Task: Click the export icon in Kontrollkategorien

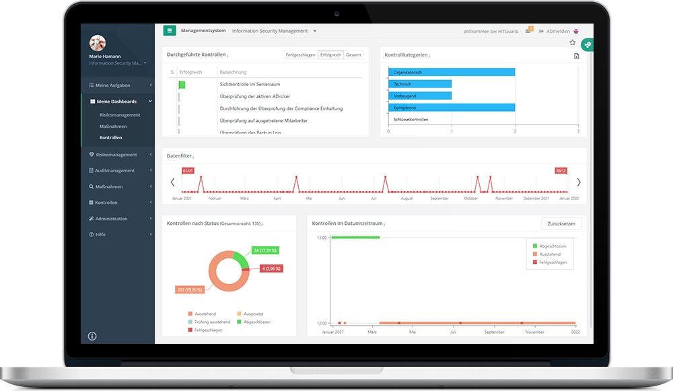Action: pos(577,57)
